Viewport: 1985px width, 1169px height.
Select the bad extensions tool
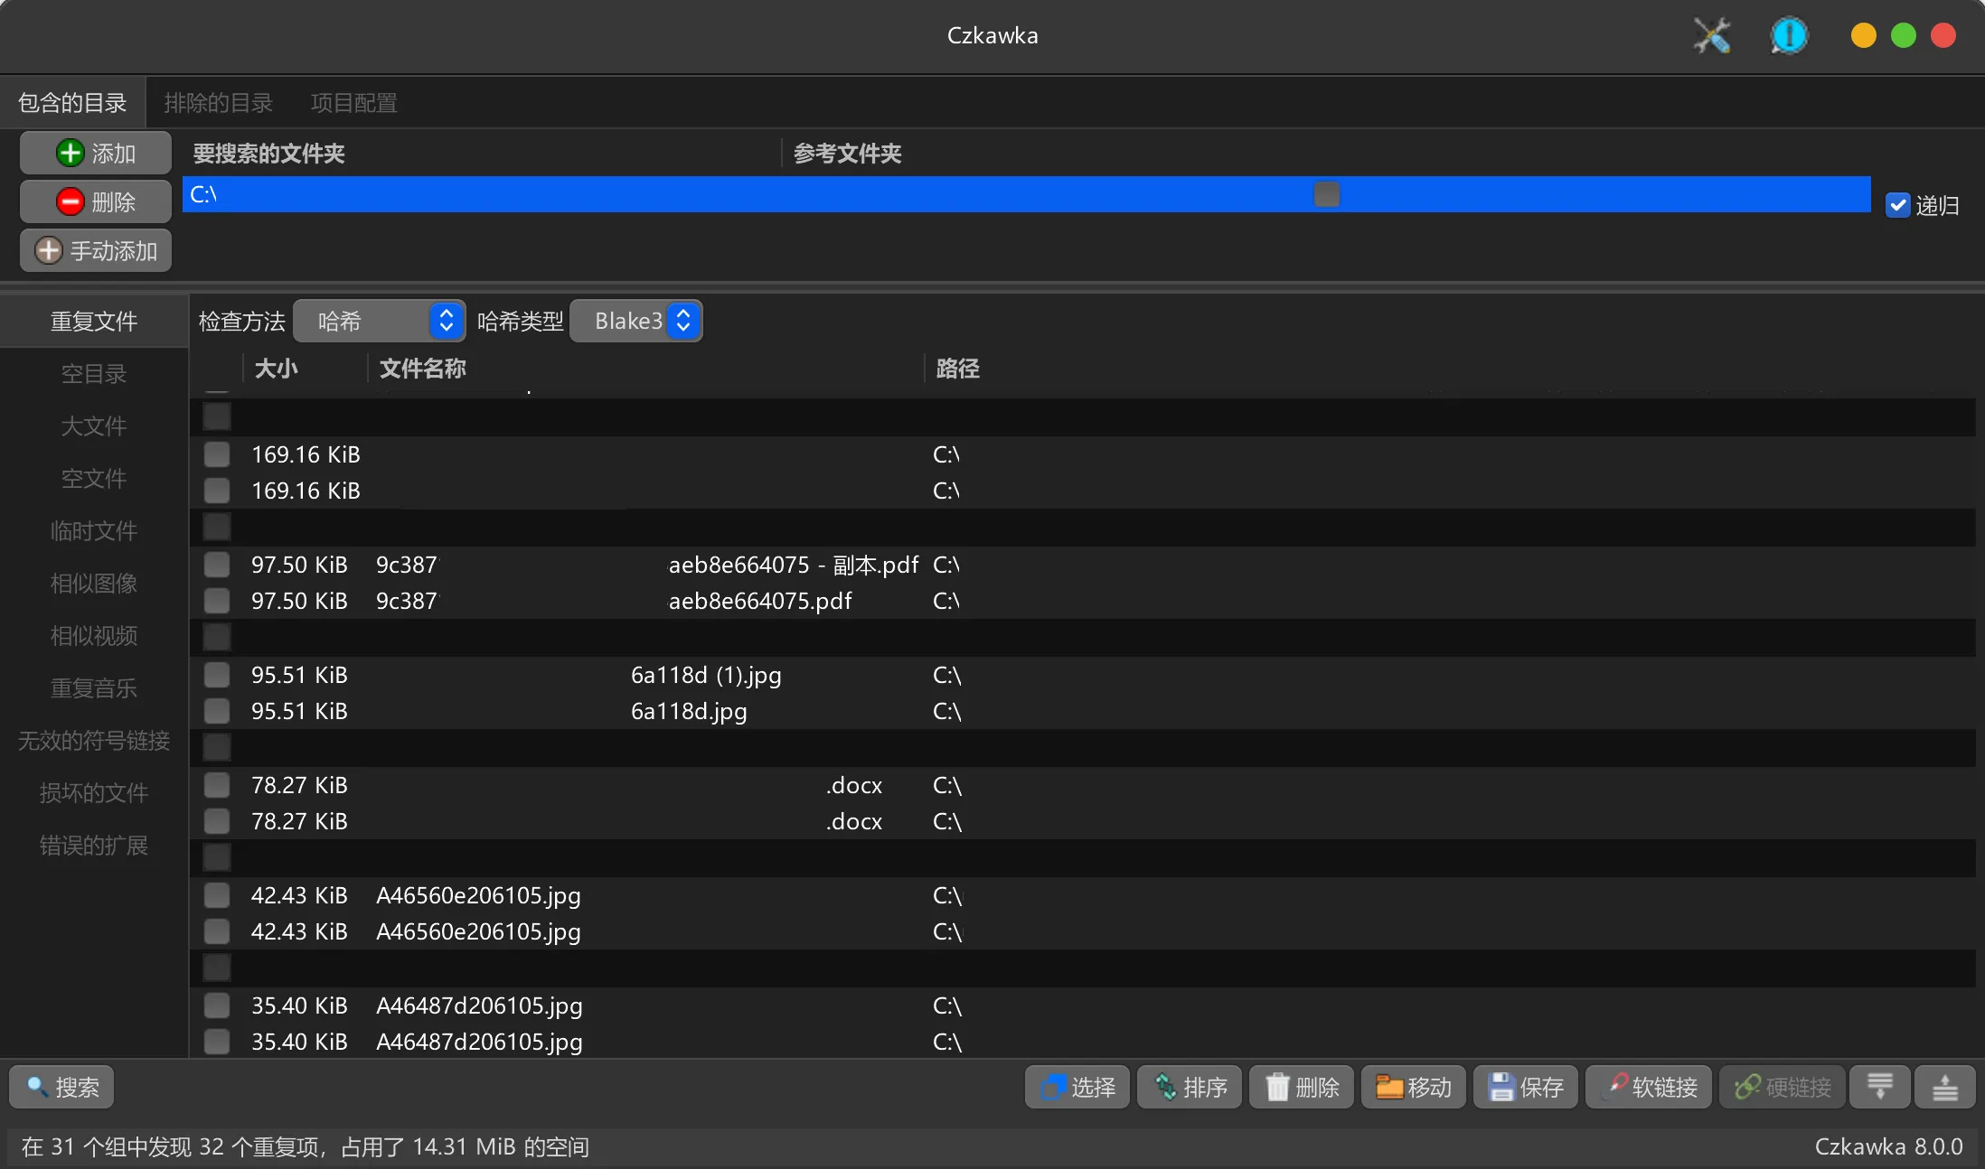pyautogui.click(x=94, y=846)
